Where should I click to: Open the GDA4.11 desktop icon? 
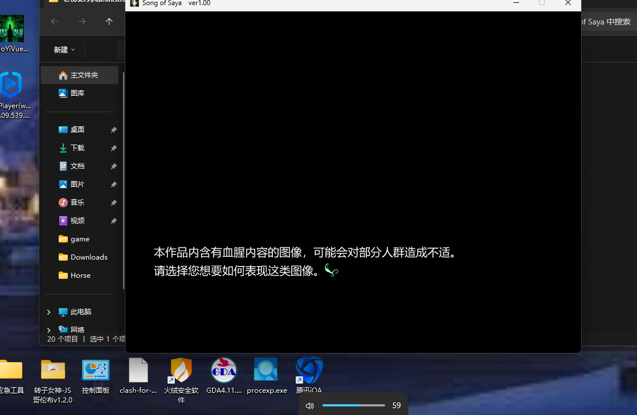[x=223, y=371]
